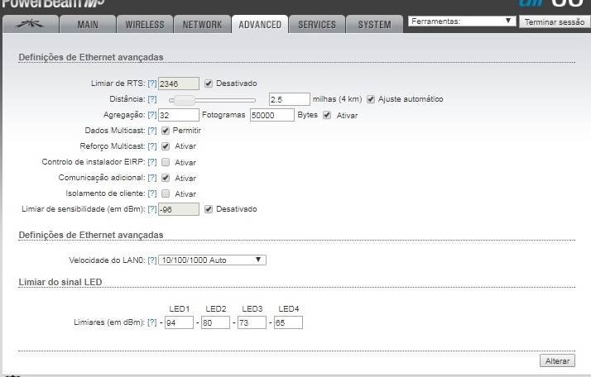
Task: Click Terminar sessão button
Action: 555,21
